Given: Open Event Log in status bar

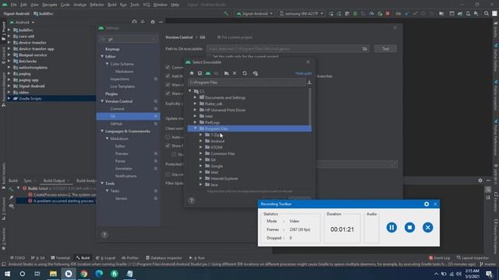Looking at the screenshot, I should 440,257.
